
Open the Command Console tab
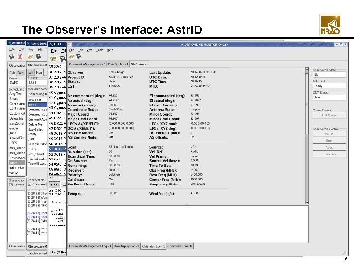tap(180, 246)
